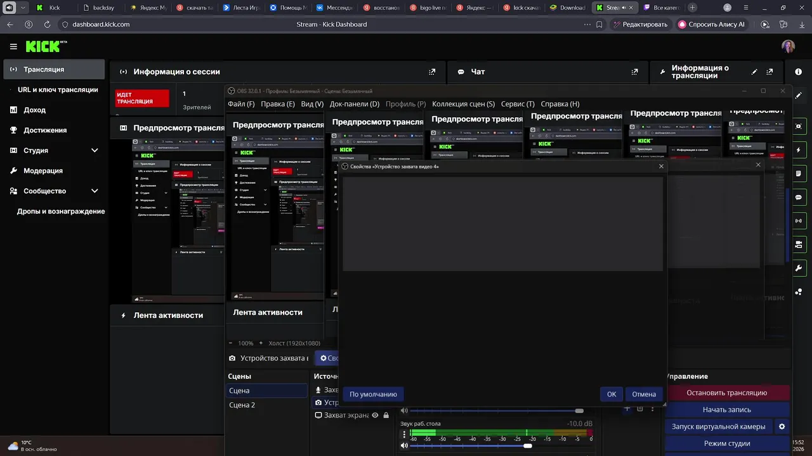
Task: Click the KICK logo
Action: pyautogui.click(x=45, y=46)
